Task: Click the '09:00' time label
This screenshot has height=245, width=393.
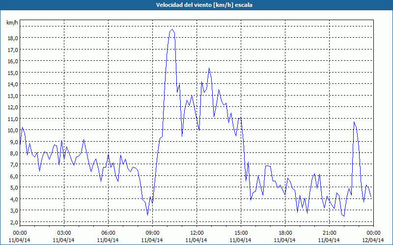Action: point(152,233)
